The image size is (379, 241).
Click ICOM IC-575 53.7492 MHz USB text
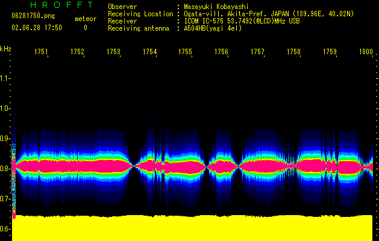coord(242,21)
